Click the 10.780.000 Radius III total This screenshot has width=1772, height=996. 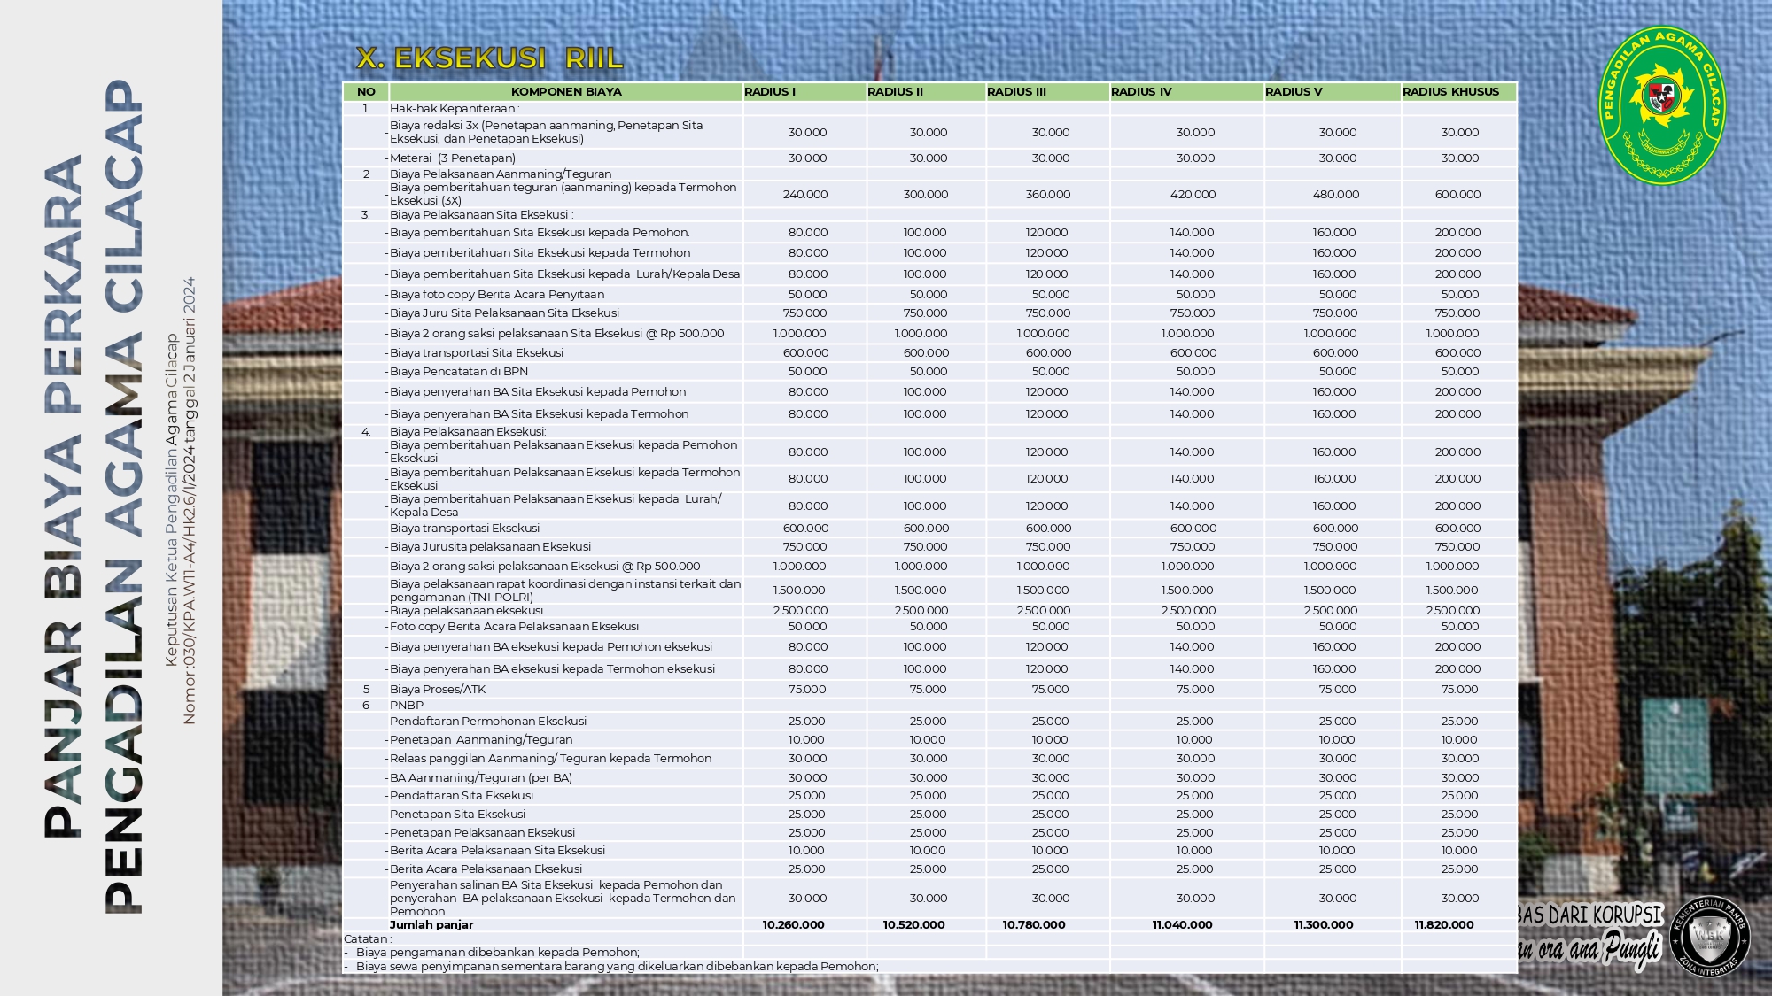click(x=1034, y=924)
